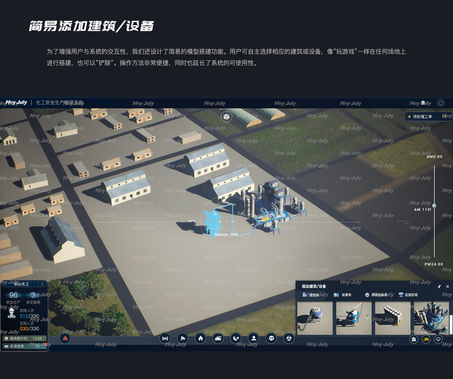Click the broadcast signal icon in the bottom toolbar
Image resolution: width=453 pixels, height=379 pixels.
[x=165, y=339]
